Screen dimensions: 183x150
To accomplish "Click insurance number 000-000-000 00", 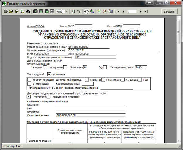I will [x=66, y=115].
